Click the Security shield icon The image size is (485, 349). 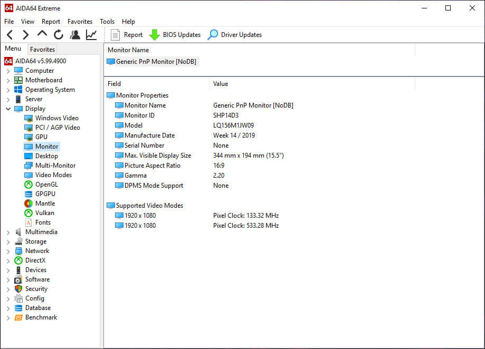pos(18,289)
